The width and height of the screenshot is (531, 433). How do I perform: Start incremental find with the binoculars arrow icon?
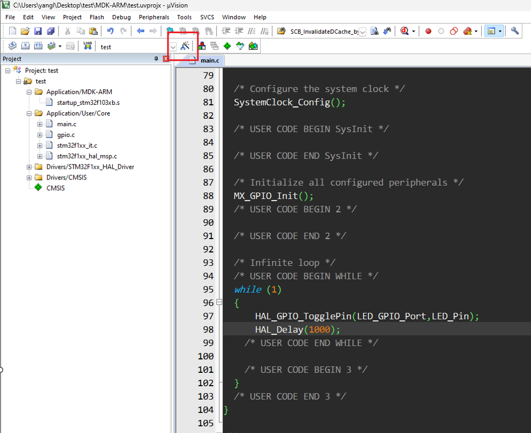(x=387, y=31)
